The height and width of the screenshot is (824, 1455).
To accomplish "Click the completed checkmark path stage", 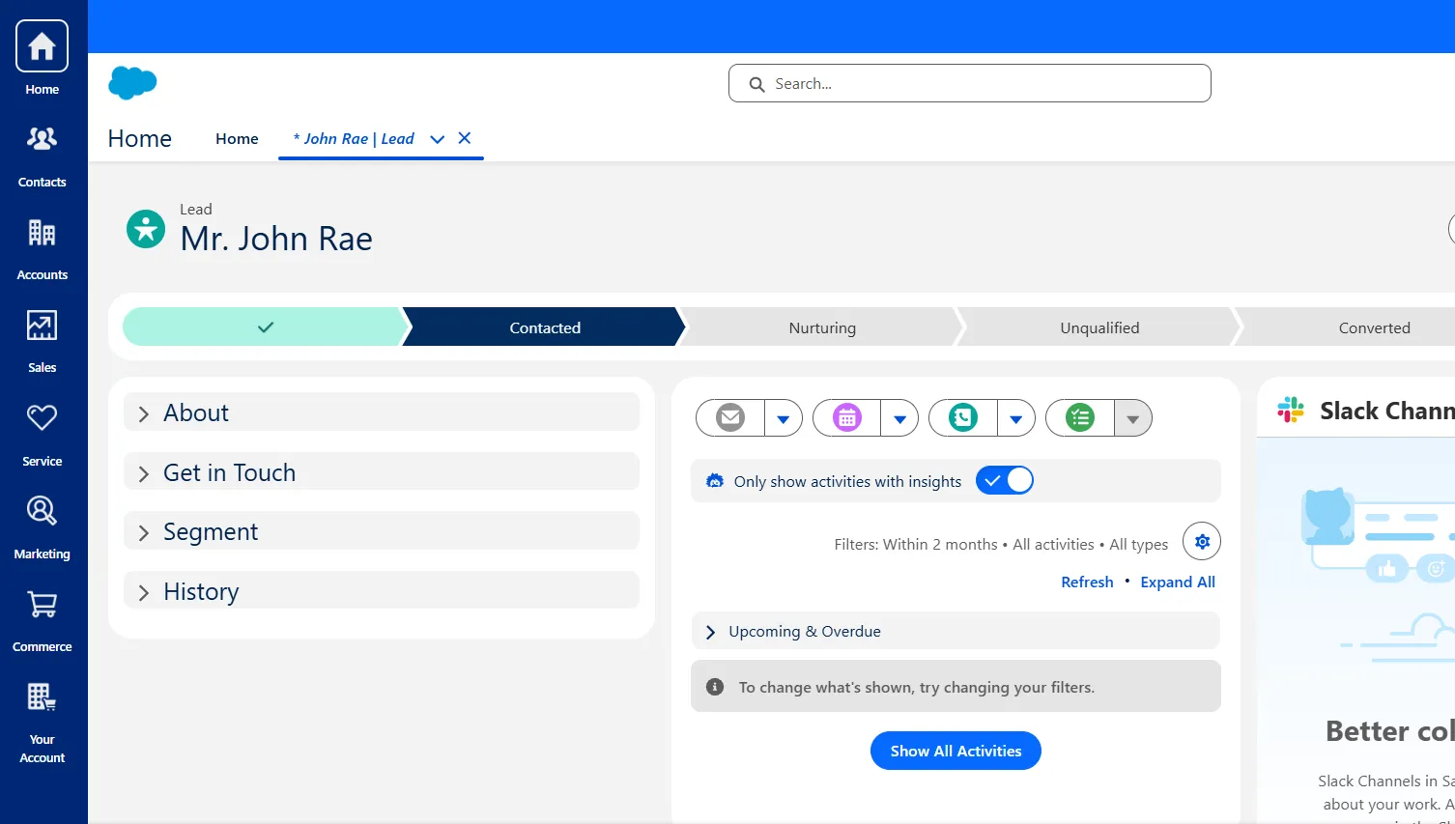I will pyautogui.click(x=265, y=327).
